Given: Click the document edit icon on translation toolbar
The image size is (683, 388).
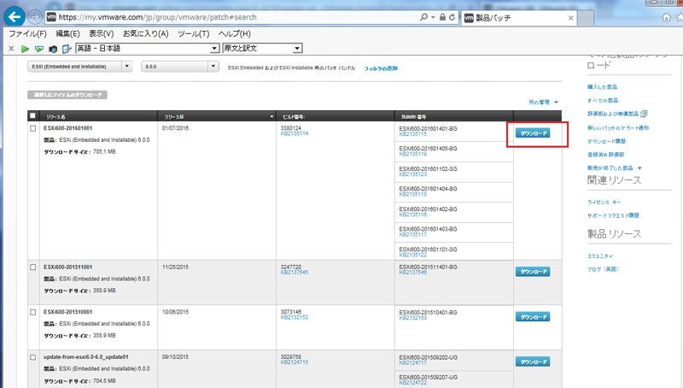Looking at the screenshot, I should click(x=67, y=49).
